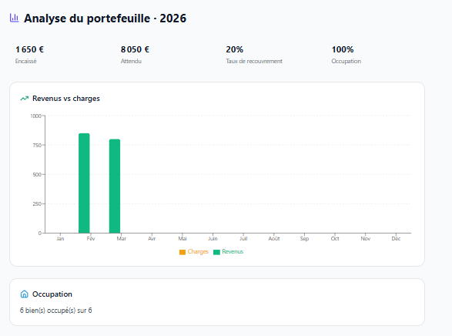Click the "Oct" axis label
The width and height of the screenshot is (452, 336).
(x=335, y=239)
